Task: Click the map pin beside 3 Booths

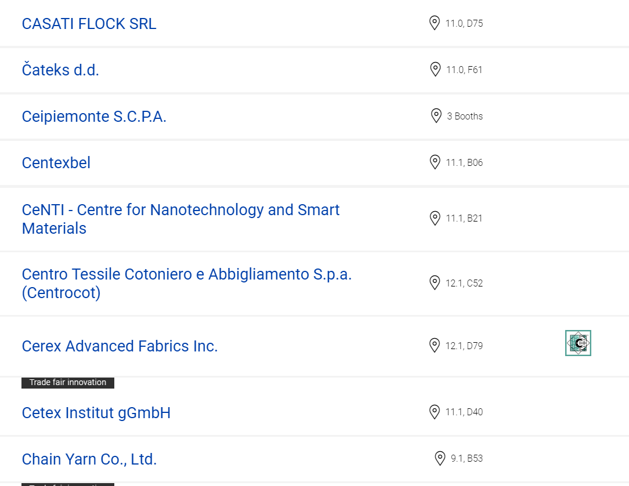Action: [x=436, y=116]
